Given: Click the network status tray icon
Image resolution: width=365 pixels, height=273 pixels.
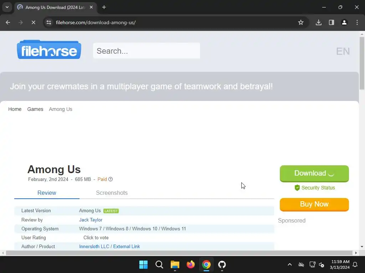Looking at the screenshot, I should (312, 264).
